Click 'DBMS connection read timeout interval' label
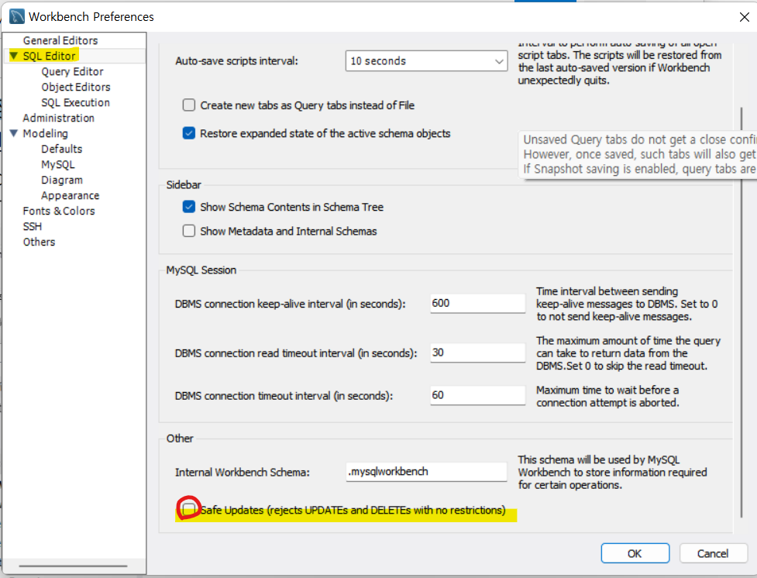Screen dimensions: 757x578 296,353
